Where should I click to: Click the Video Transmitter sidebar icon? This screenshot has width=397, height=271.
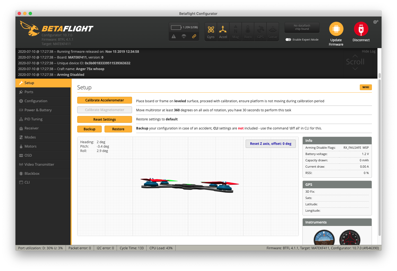coord(21,165)
